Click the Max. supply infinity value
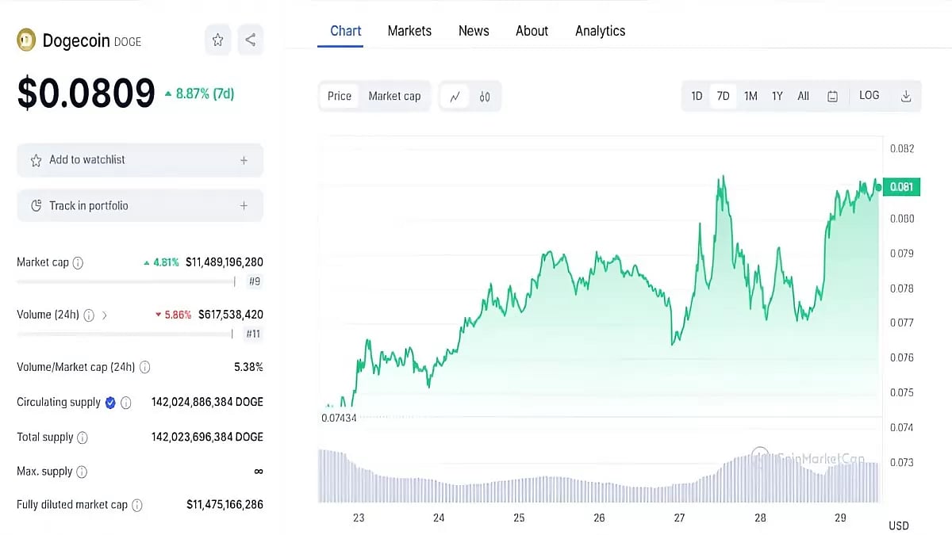This screenshot has height=535, width=952. pyautogui.click(x=258, y=471)
